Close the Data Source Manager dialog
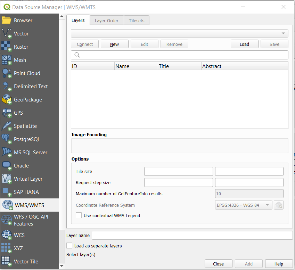 219,264
